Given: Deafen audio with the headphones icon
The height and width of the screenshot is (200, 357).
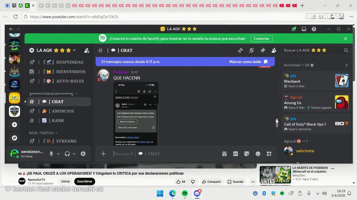Looking at the screenshot, I should [x=67, y=154].
